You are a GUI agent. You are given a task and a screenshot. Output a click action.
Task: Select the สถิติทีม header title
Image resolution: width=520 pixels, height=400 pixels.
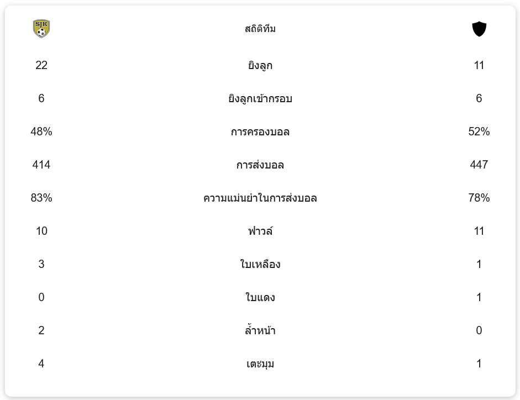260,29
